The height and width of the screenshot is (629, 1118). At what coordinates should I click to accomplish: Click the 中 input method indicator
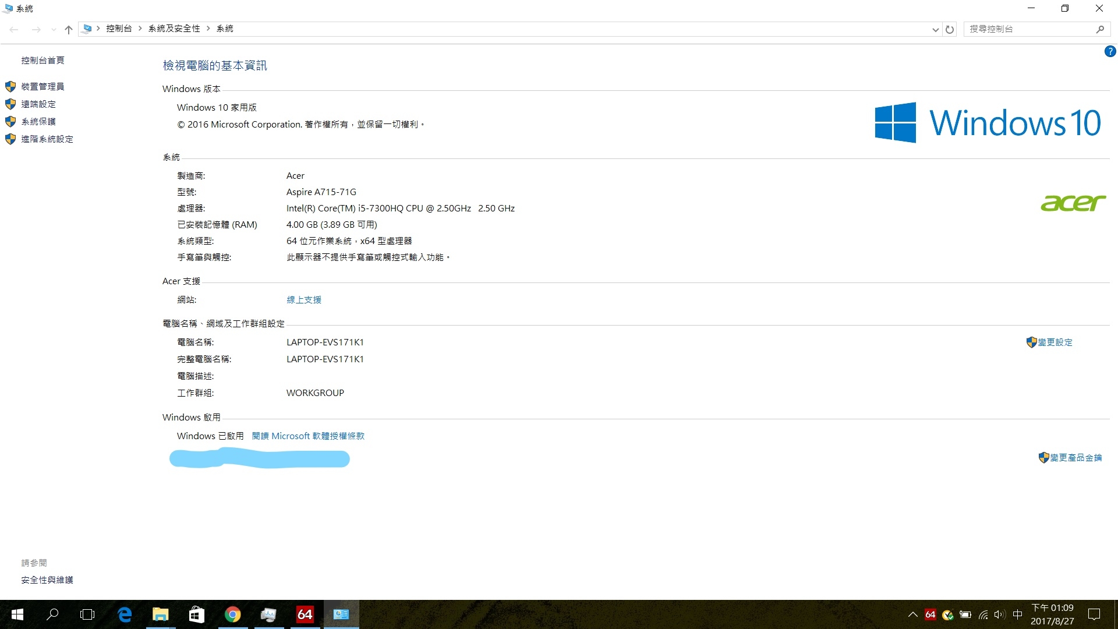tap(1017, 614)
